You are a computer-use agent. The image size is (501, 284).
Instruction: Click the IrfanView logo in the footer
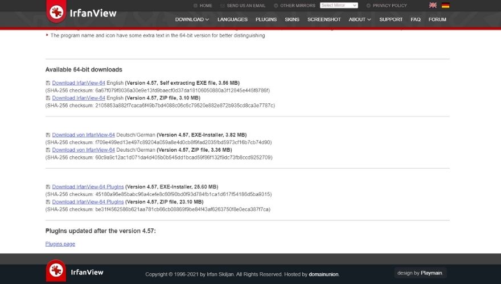(75, 272)
